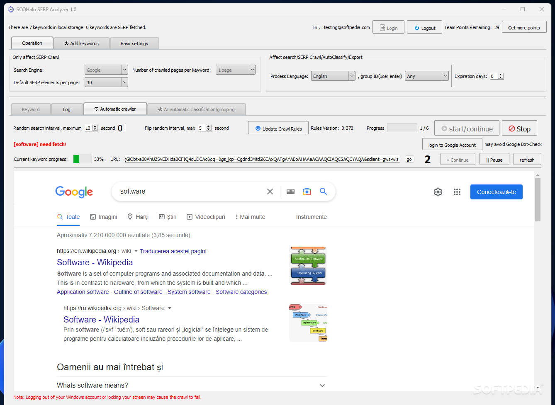Image resolution: width=555 pixels, height=405 pixels.
Task: Open AI automatic classification/grouping tab
Action: (197, 109)
